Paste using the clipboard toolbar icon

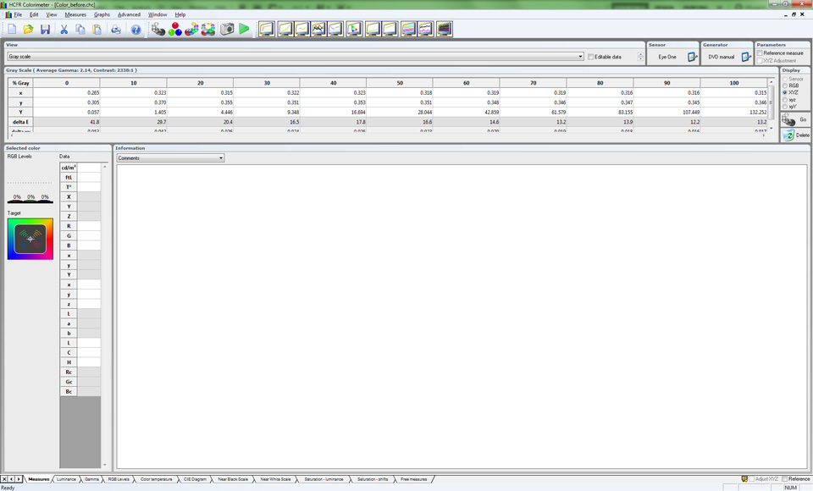97,30
